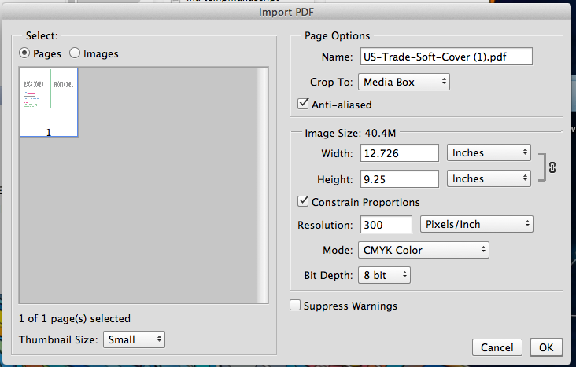Open the Height units Inches dropdown
The width and height of the screenshot is (576, 367).
pos(489,178)
